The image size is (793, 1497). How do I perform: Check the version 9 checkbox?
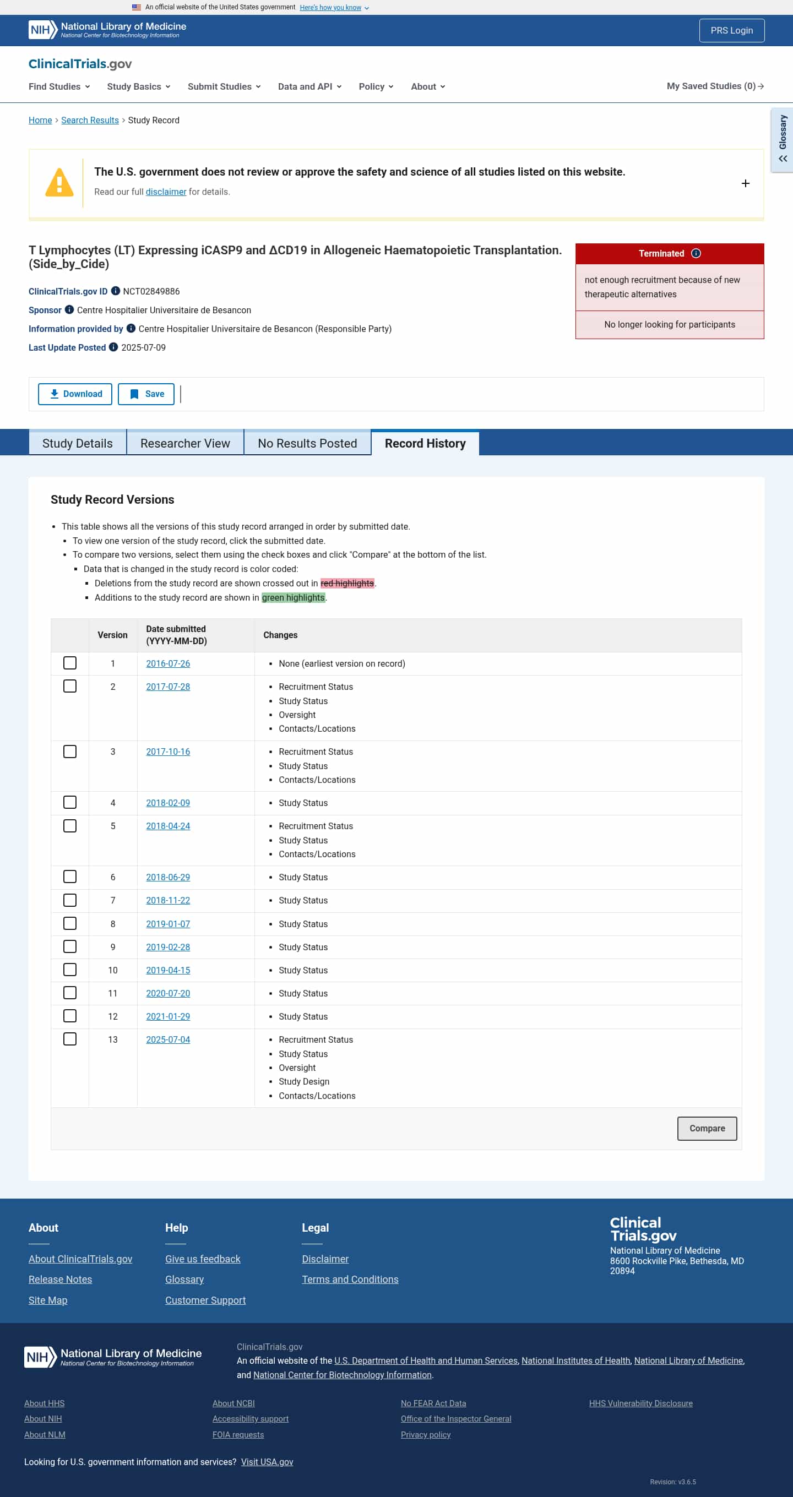point(70,946)
